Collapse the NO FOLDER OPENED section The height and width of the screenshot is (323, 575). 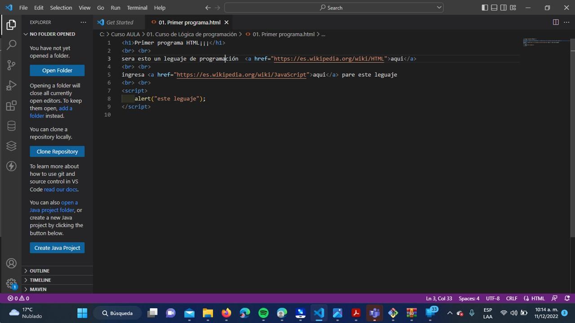pyautogui.click(x=57, y=34)
